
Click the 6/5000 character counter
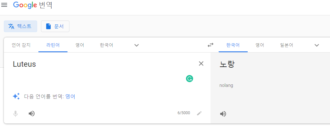[184, 113]
